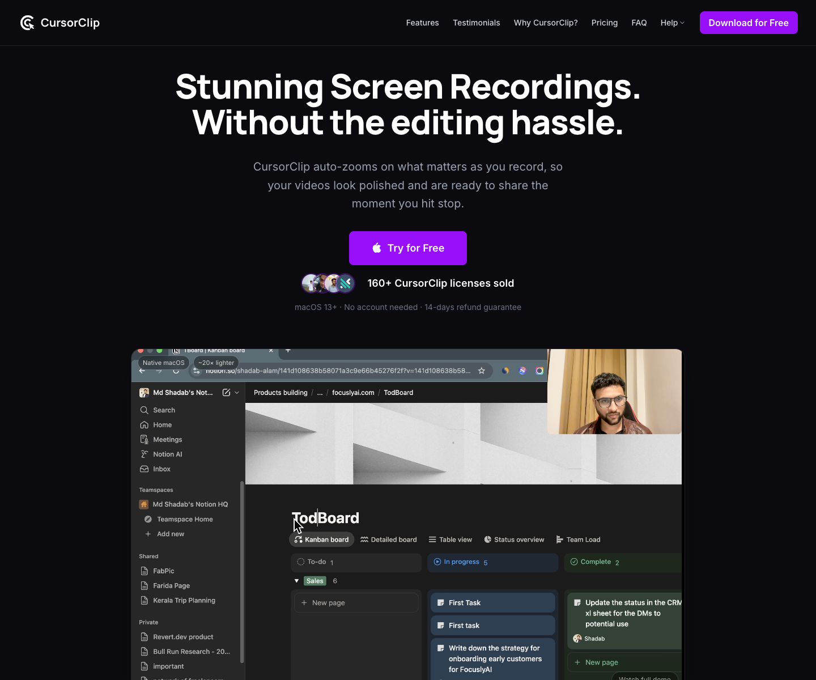Click the Complete column header

tap(623, 562)
